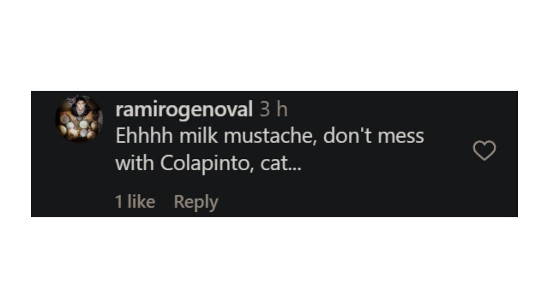The width and height of the screenshot is (549, 308).
Task: Click the '3 h' comment timestamp
Action: (x=274, y=110)
